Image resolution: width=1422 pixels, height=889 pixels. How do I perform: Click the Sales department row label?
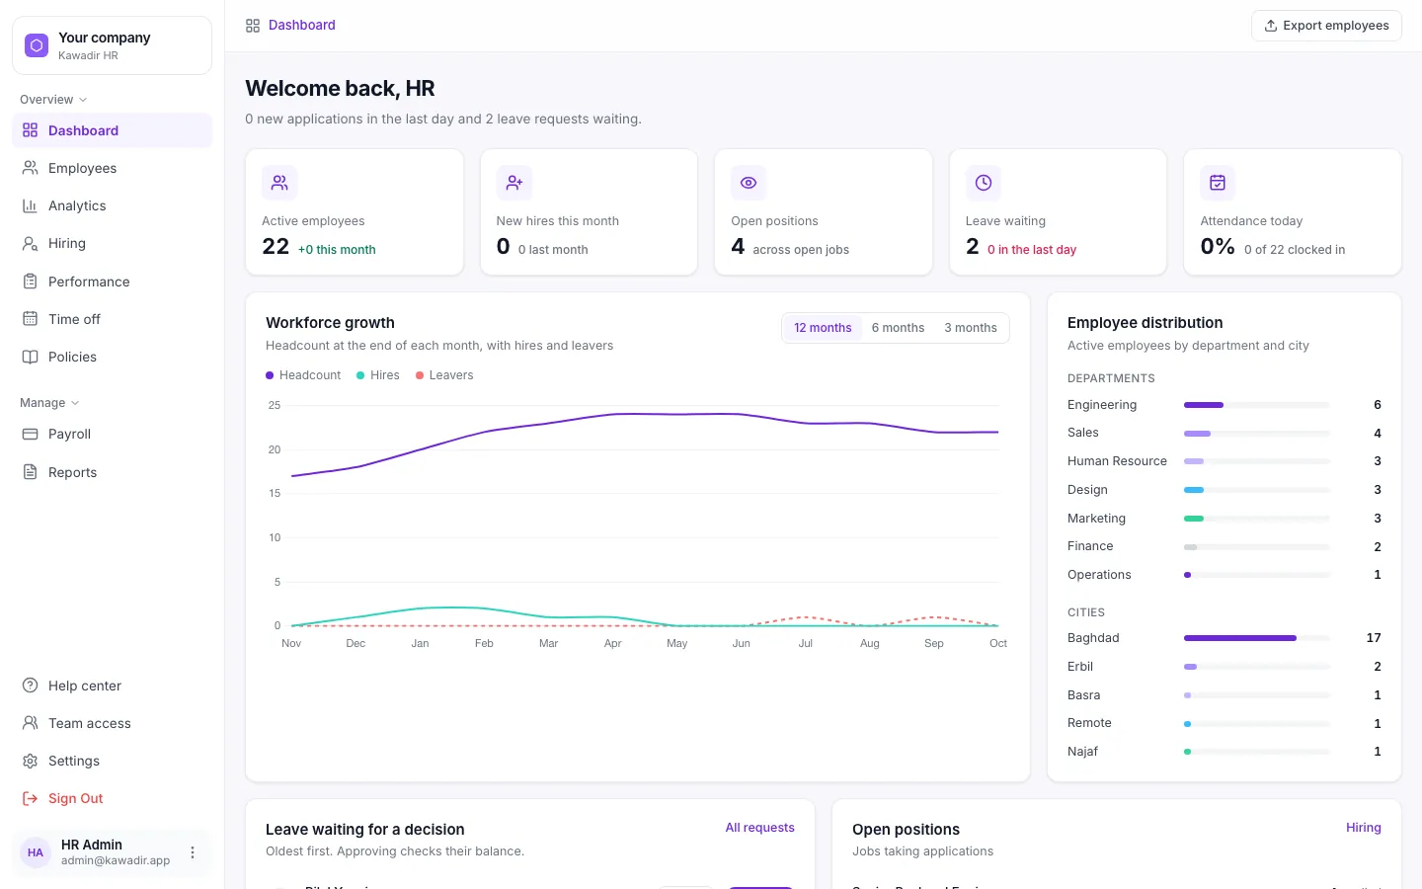click(1083, 433)
